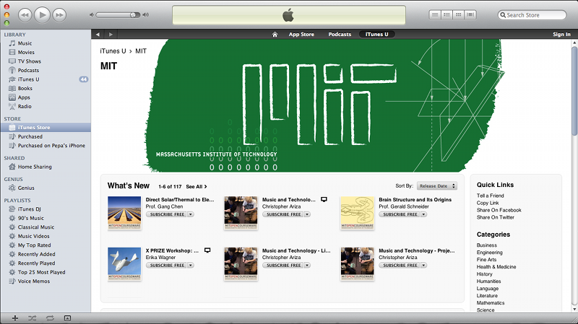Open dropdown arrow beside X PRIZE Workshop subscribe
The height and width of the screenshot is (324, 578).
tap(191, 265)
